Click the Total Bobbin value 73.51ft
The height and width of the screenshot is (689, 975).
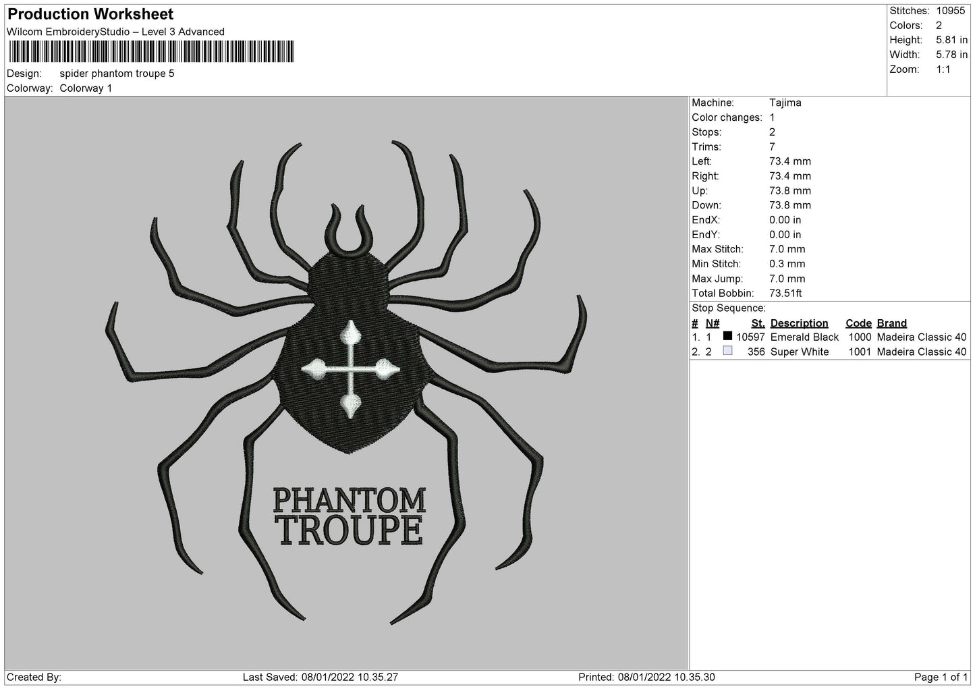point(785,293)
